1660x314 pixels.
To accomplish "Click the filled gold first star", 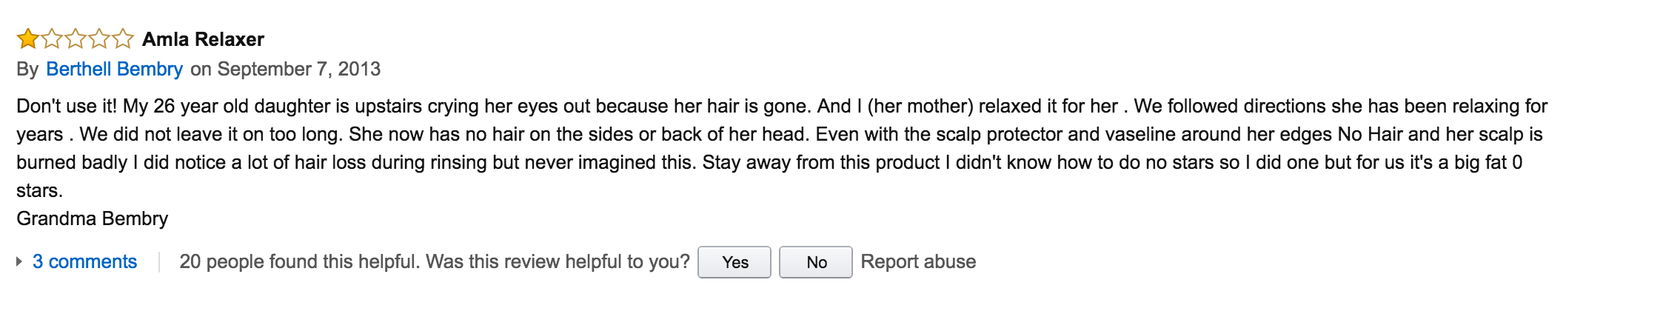I will (x=27, y=39).
